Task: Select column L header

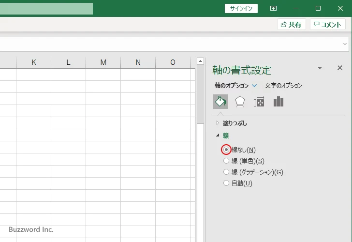Action: pyautogui.click(x=69, y=62)
